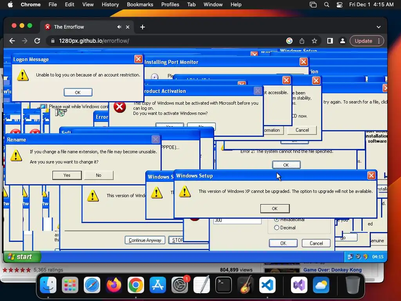Viewport: 401px width, 301px height.
Task: Open the File menu
Action: point(53,4)
